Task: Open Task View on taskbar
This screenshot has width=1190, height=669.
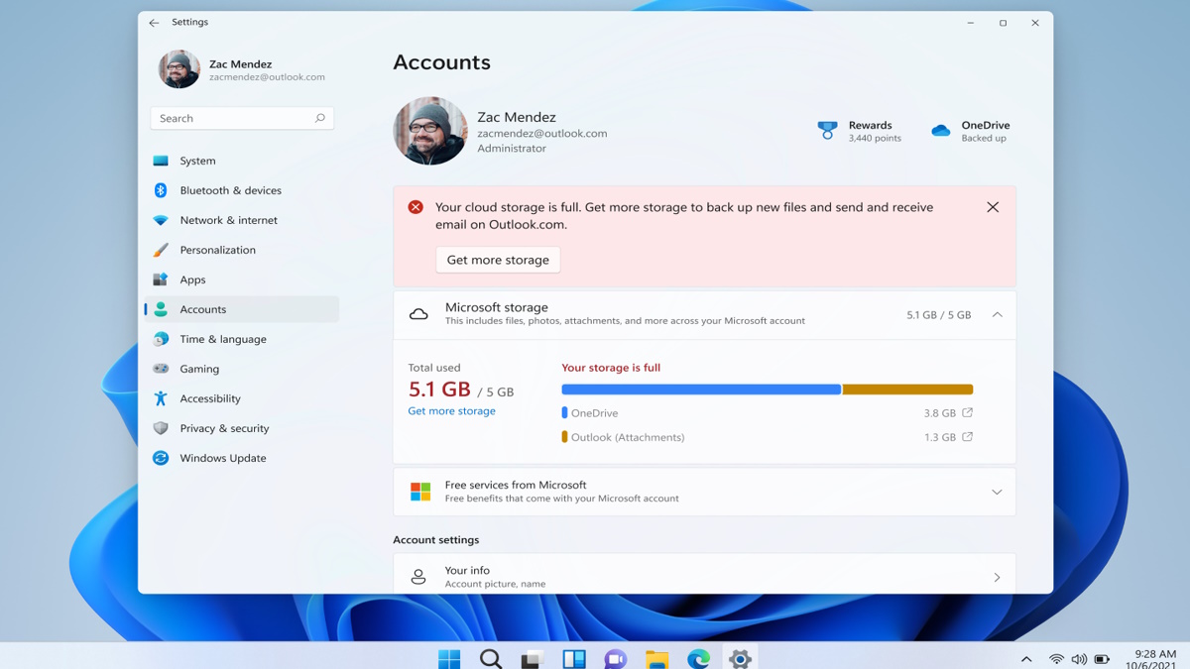Action: click(x=533, y=659)
